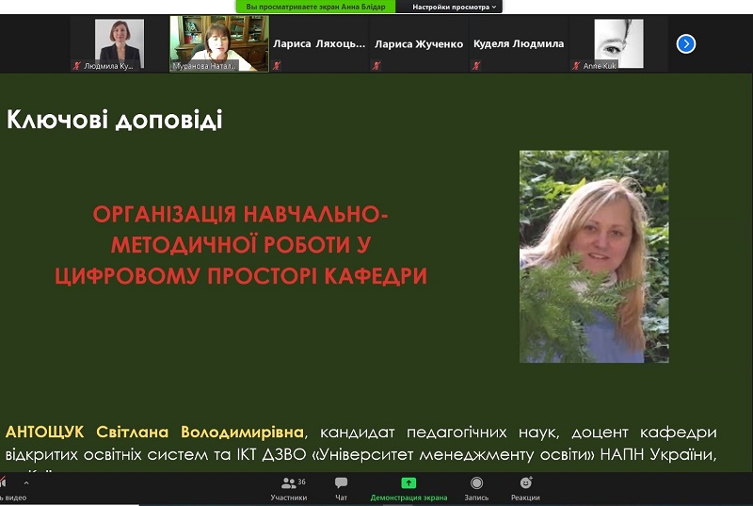Click the Лариса Ляхоць... participant tile
Screen dimensions: 753x506
pyautogui.click(x=319, y=43)
